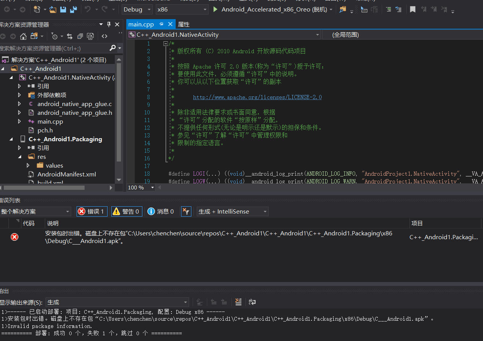Click Find in Files toolbar icon
This screenshot has width=483, height=341.
[343, 9]
